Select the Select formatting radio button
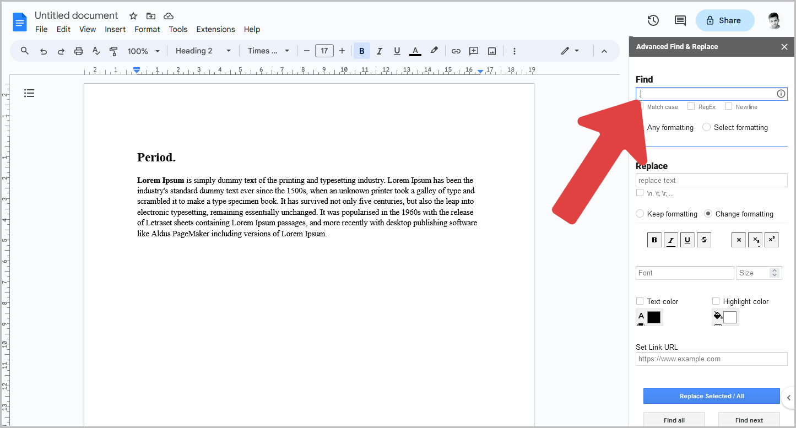This screenshot has height=428, width=796. 706,127
